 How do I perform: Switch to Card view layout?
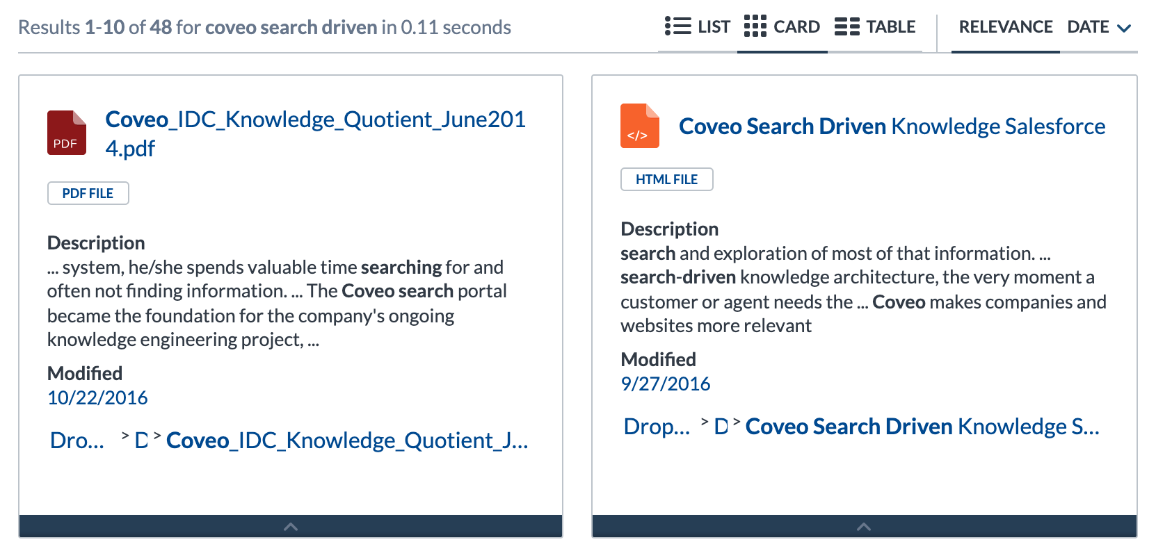pyautogui.click(x=782, y=27)
